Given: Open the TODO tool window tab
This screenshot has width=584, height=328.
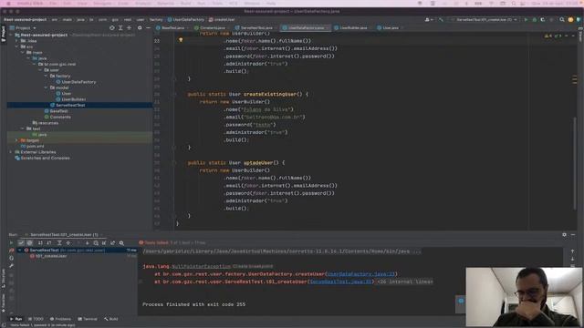Looking at the screenshot, I should tap(36, 319).
